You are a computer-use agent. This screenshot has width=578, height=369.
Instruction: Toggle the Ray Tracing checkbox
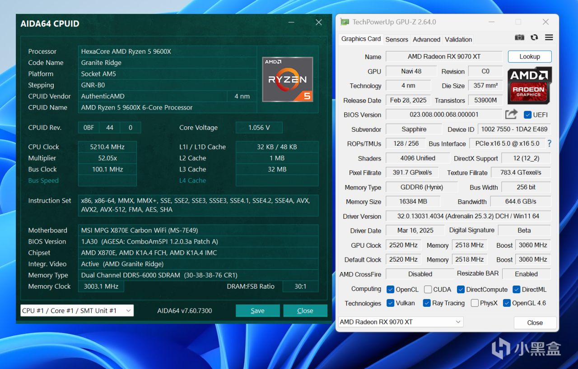pos(427,303)
